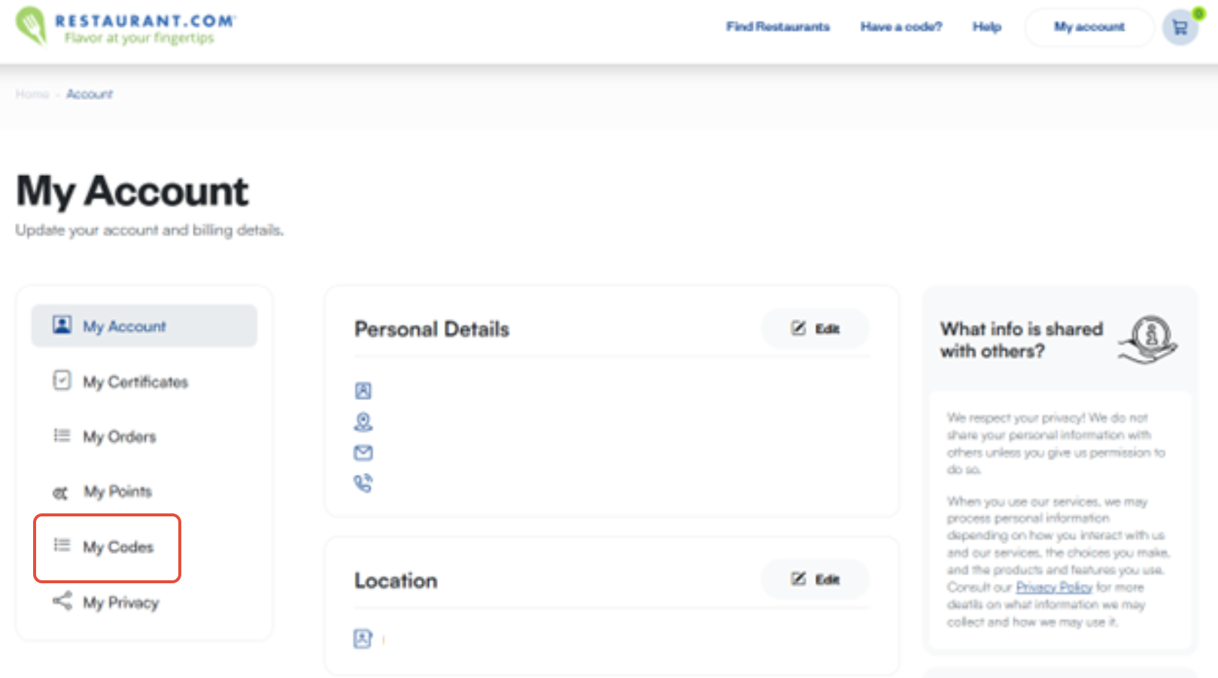Click the My Account profile icon in sidebar
Screen dimensions: 1218x678
tap(62, 325)
